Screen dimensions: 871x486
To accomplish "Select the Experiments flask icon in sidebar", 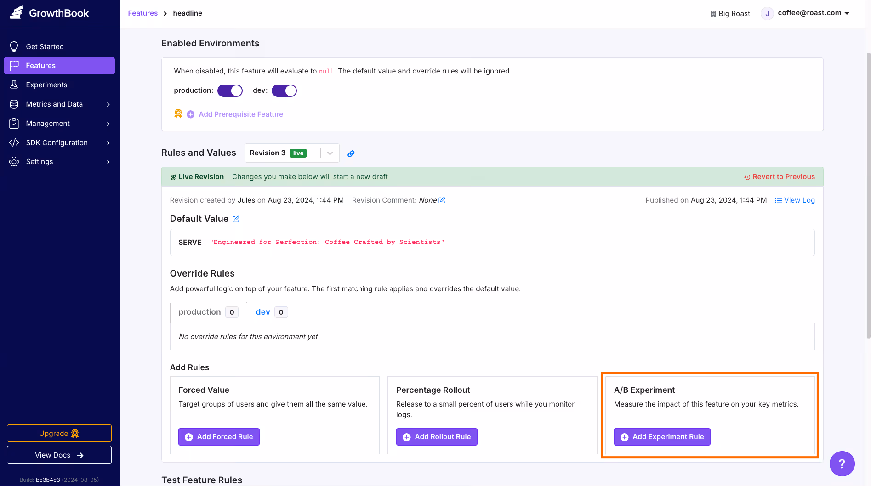I will [14, 85].
